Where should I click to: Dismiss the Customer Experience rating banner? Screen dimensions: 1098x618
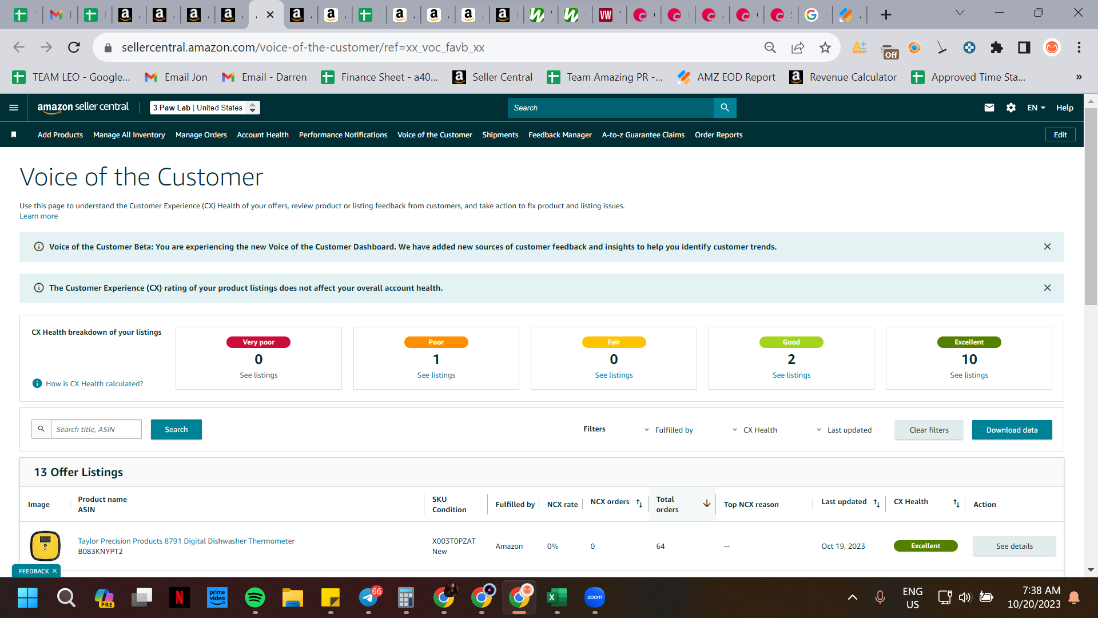coord(1047,288)
